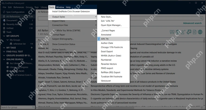
Task: Open the References menu
Action: click(19, 7)
